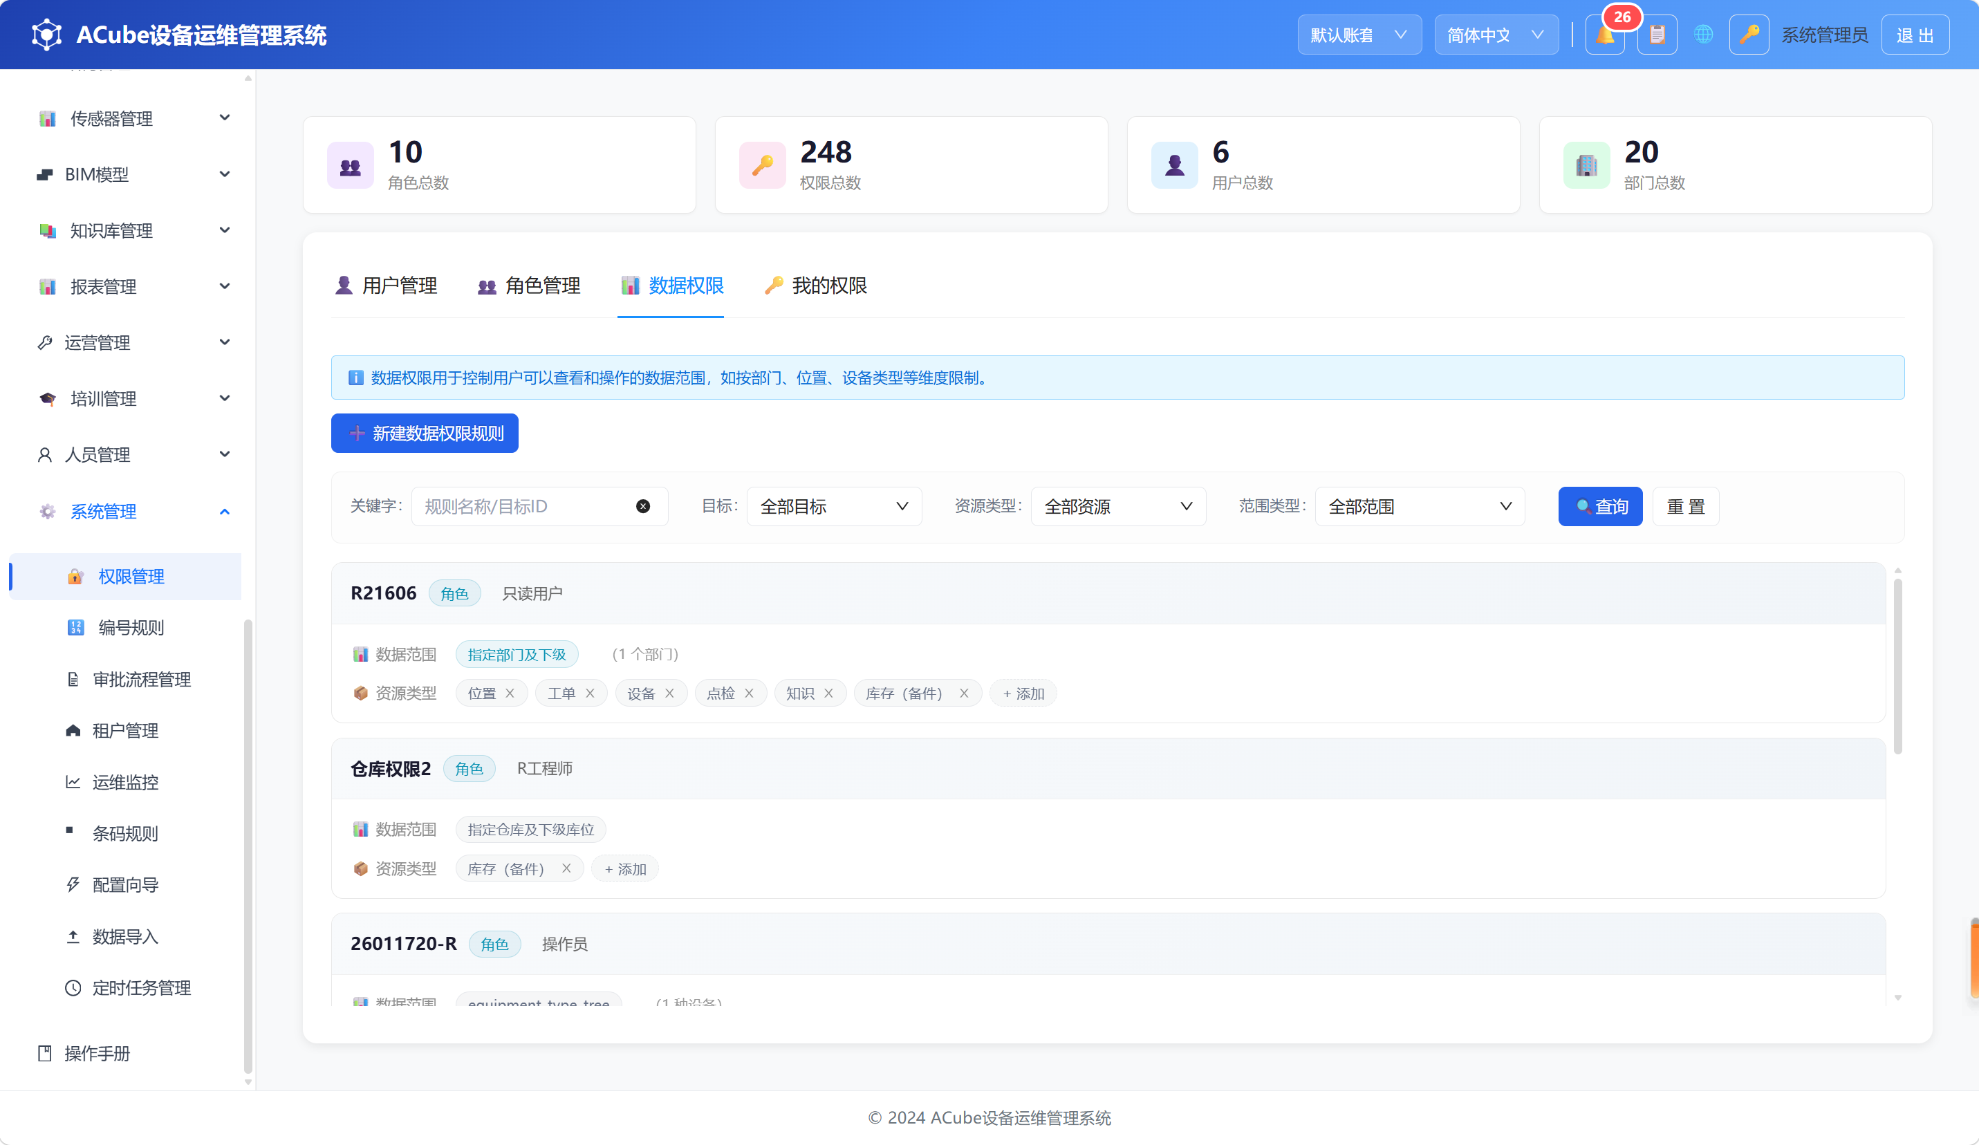Clear the keyword search field

coord(643,507)
